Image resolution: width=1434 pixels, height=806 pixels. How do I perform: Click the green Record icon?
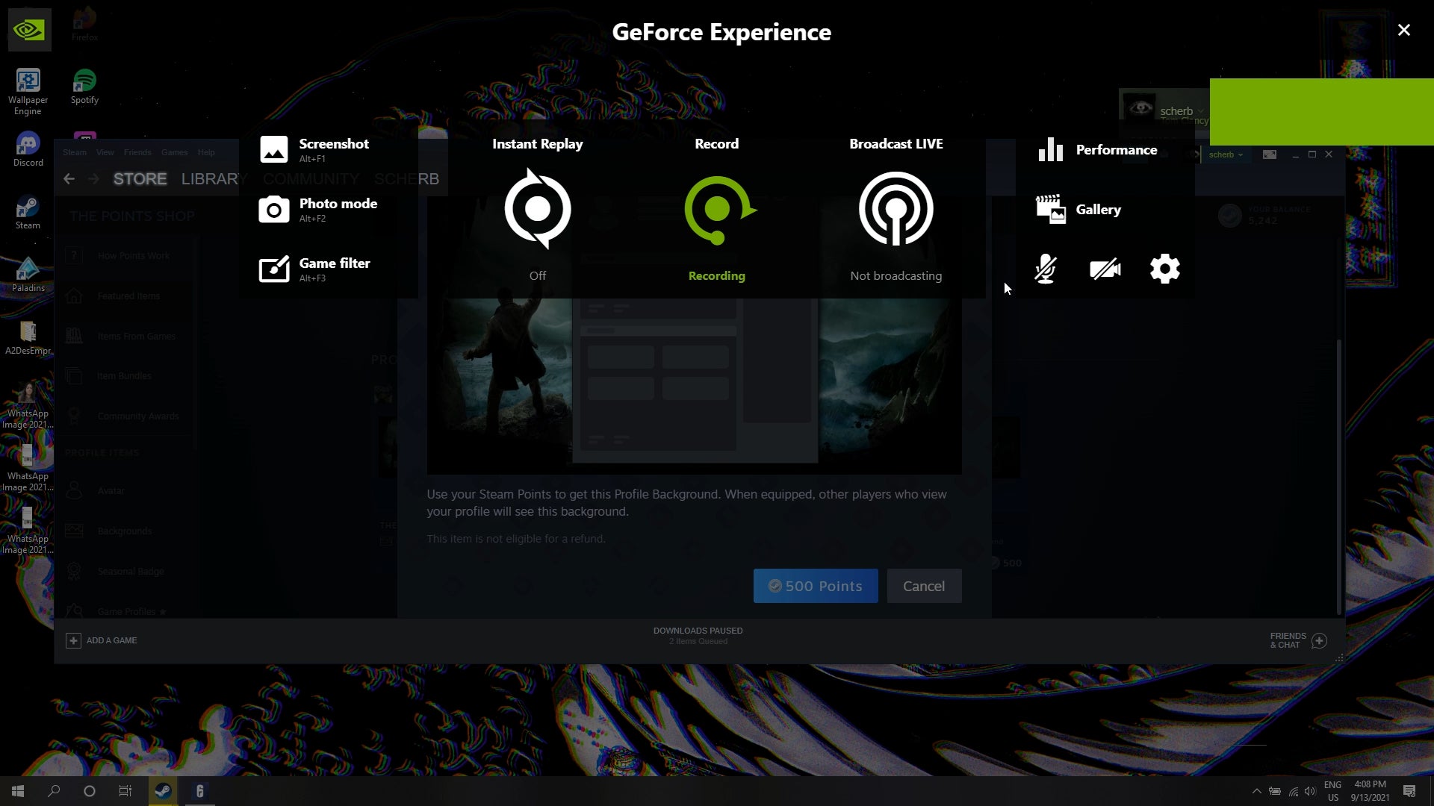pos(719,210)
